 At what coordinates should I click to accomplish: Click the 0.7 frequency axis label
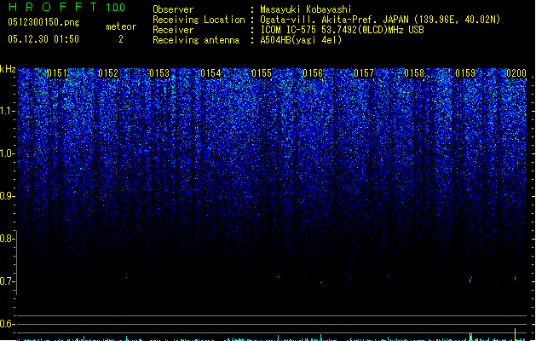(x=7, y=281)
